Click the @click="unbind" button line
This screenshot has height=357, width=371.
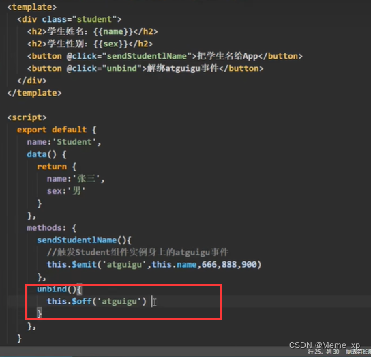145,68
